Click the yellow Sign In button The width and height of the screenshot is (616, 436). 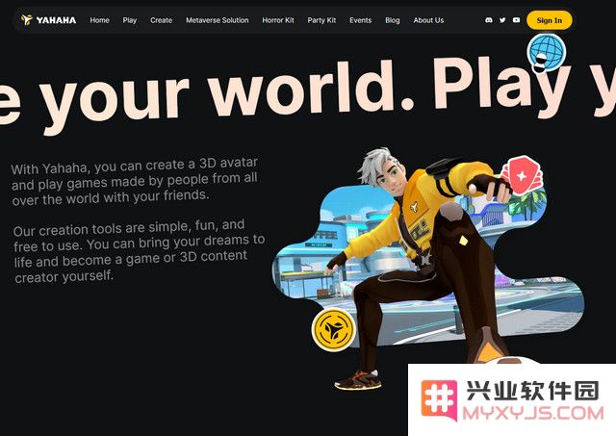[550, 20]
